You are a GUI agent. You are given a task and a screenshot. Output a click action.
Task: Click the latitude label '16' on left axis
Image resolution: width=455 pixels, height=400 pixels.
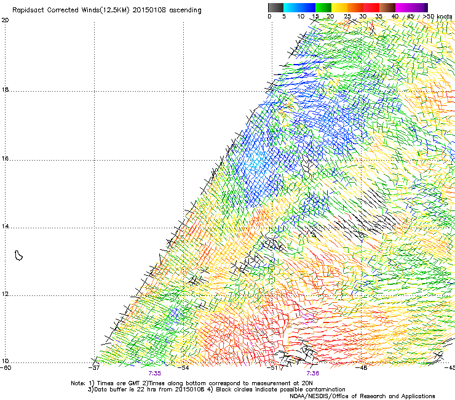tap(5, 159)
